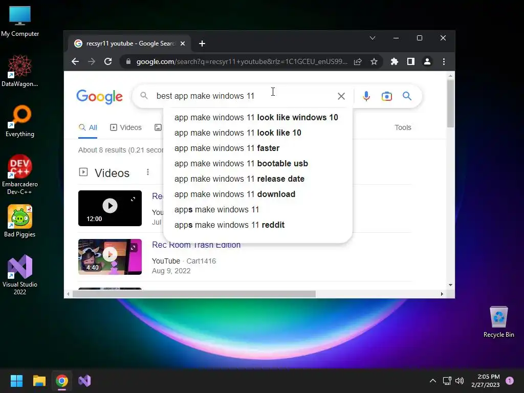
Task: Click the vertical scrollbar down arrow
Action: click(x=450, y=285)
